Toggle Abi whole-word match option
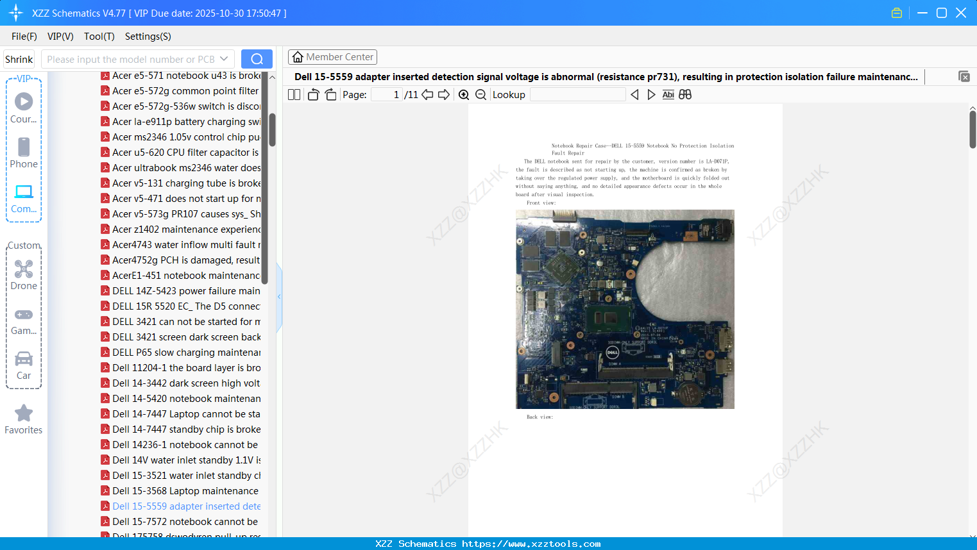The image size is (977, 550). [668, 95]
